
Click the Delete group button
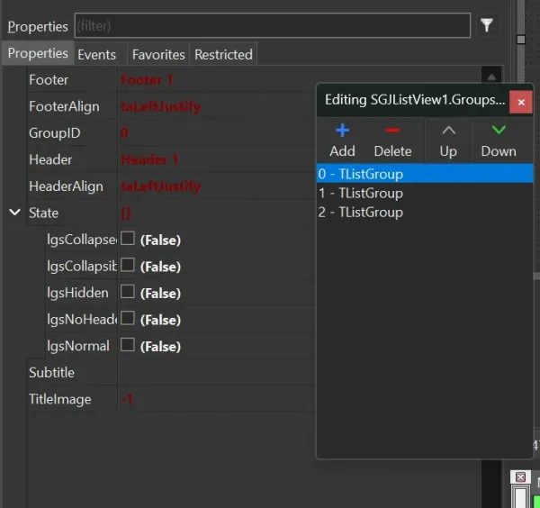(x=392, y=141)
